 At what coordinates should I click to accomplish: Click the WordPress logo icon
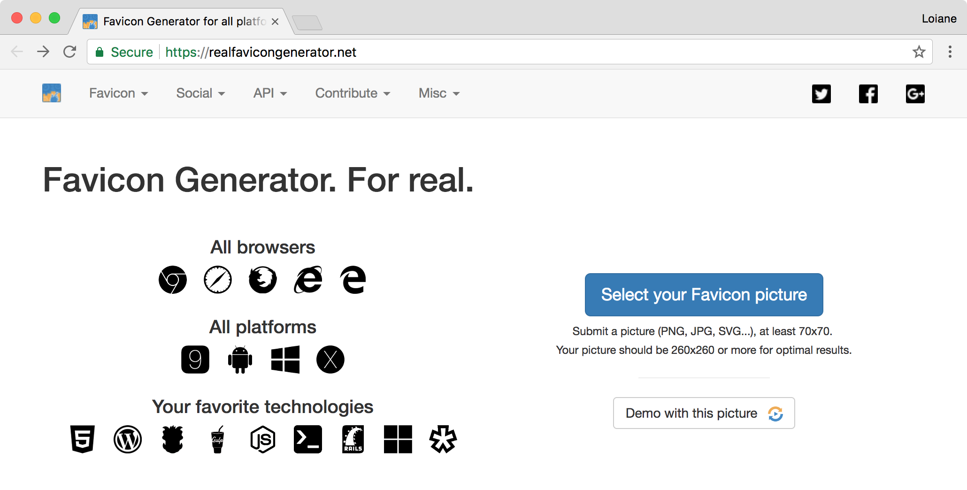point(128,439)
